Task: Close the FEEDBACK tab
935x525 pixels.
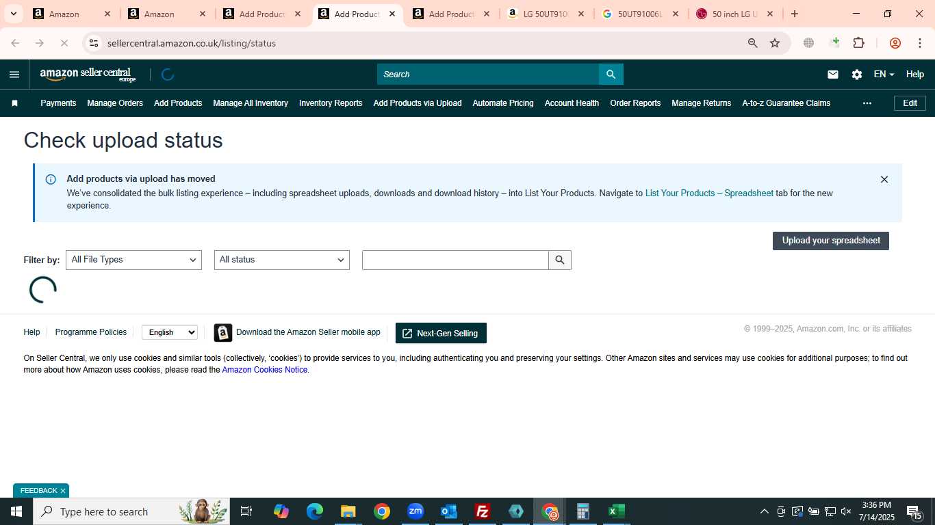Action: point(63,491)
